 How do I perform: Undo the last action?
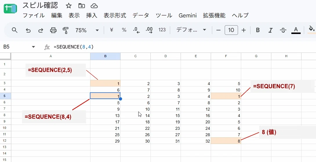[28, 30]
